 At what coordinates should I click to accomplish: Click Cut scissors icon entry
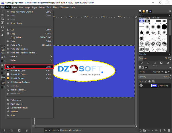(8, 30)
